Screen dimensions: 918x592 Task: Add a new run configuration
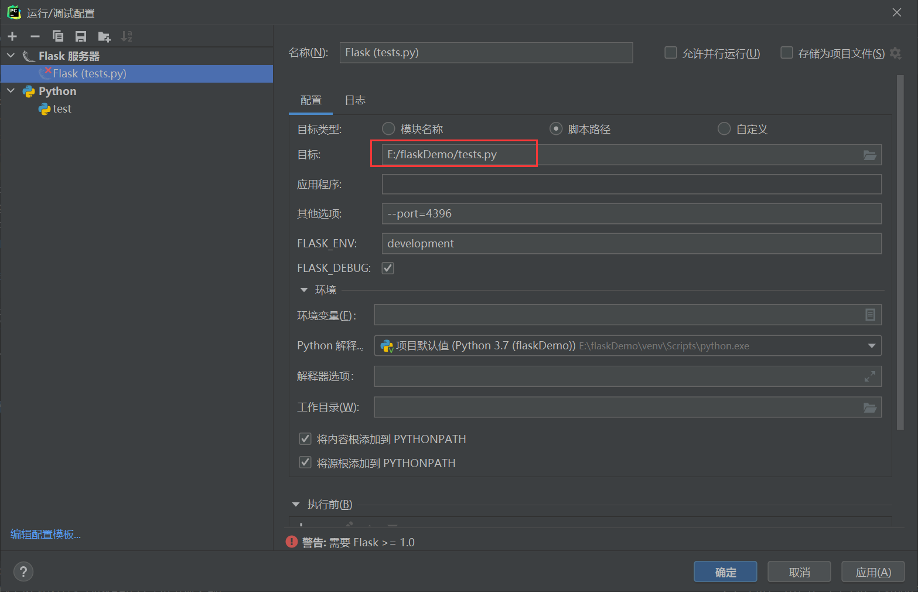pos(12,36)
